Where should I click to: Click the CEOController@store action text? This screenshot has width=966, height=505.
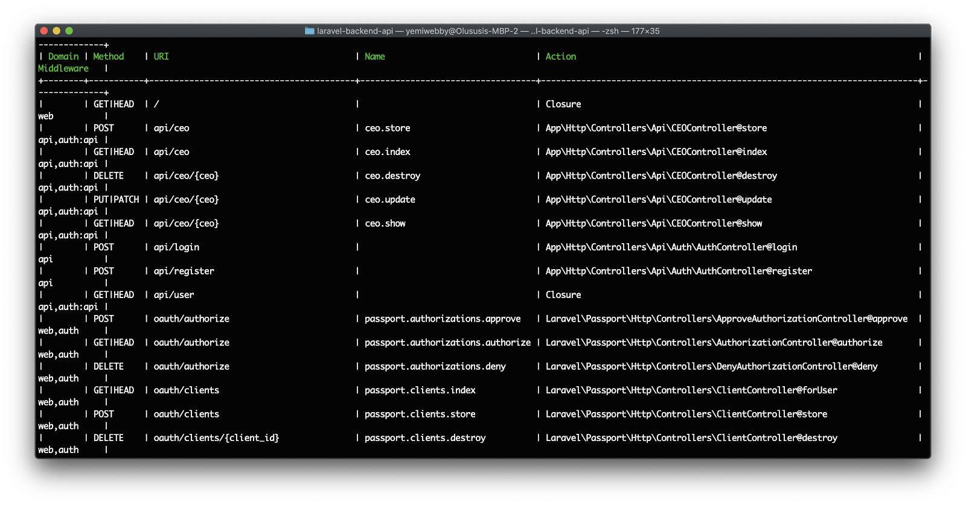point(656,128)
